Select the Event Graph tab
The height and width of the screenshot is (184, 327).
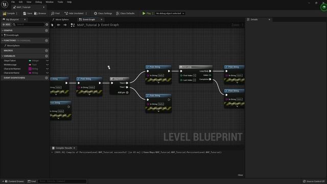pos(88,19)
